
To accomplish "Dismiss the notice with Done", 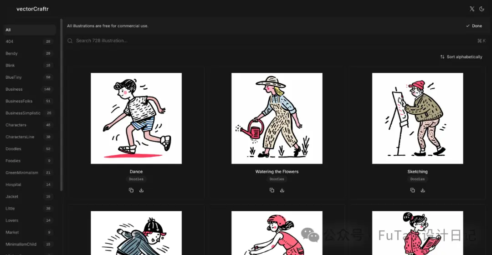I will [x=474, y=25].
